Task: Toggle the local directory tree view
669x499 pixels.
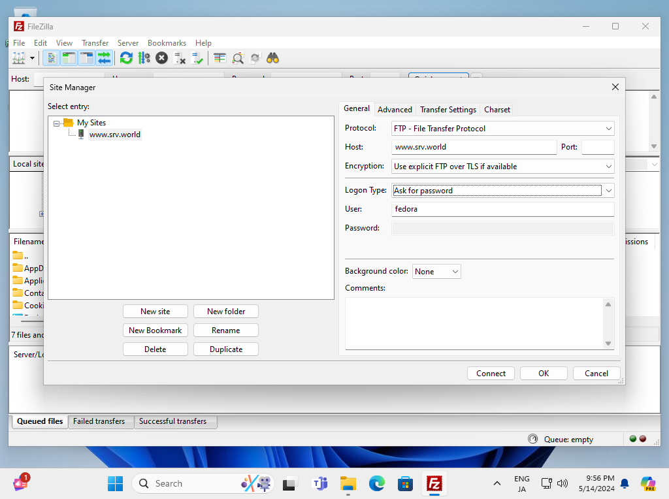Action: 69,58
